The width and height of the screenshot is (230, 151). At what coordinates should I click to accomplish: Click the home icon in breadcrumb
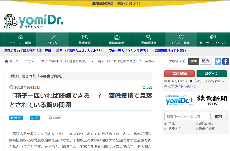pos(6,61)
